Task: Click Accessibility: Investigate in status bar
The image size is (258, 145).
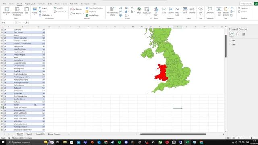Action: click(x=22, y=138)
